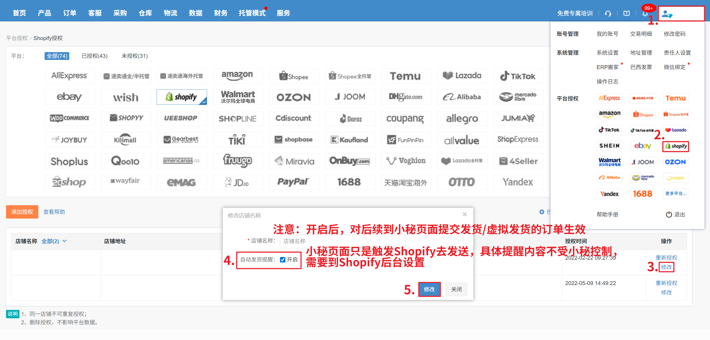Click the power icon to log out
Viewport: 710px width, 340px height.
[x=669, y=214]
